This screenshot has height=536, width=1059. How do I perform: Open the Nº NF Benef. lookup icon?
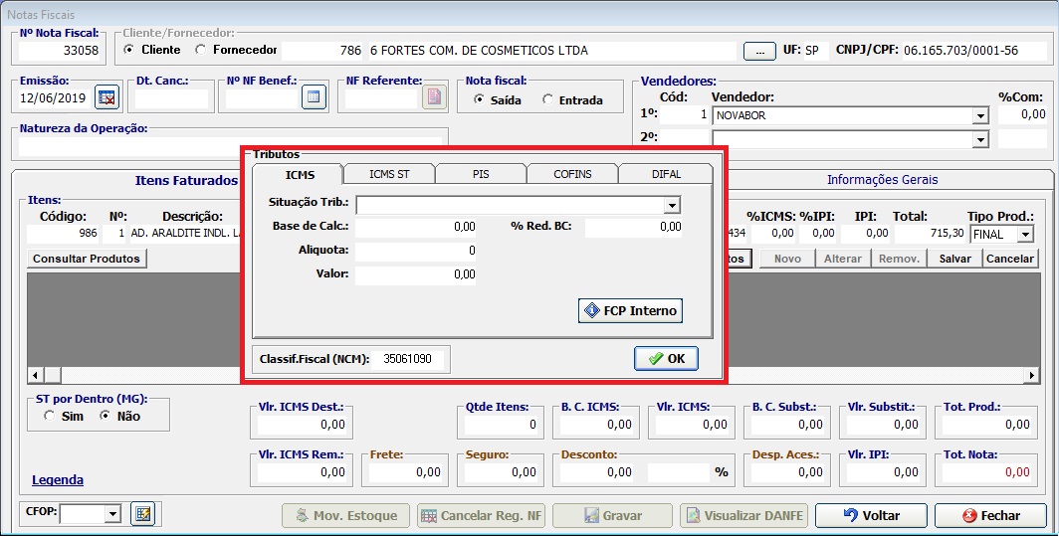tap(314, 97)
